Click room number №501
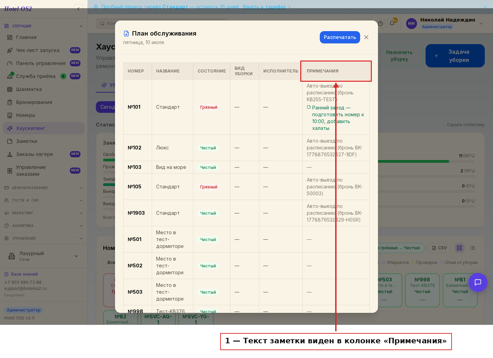The width and height of the screenshot is (493, 358). 135,239
